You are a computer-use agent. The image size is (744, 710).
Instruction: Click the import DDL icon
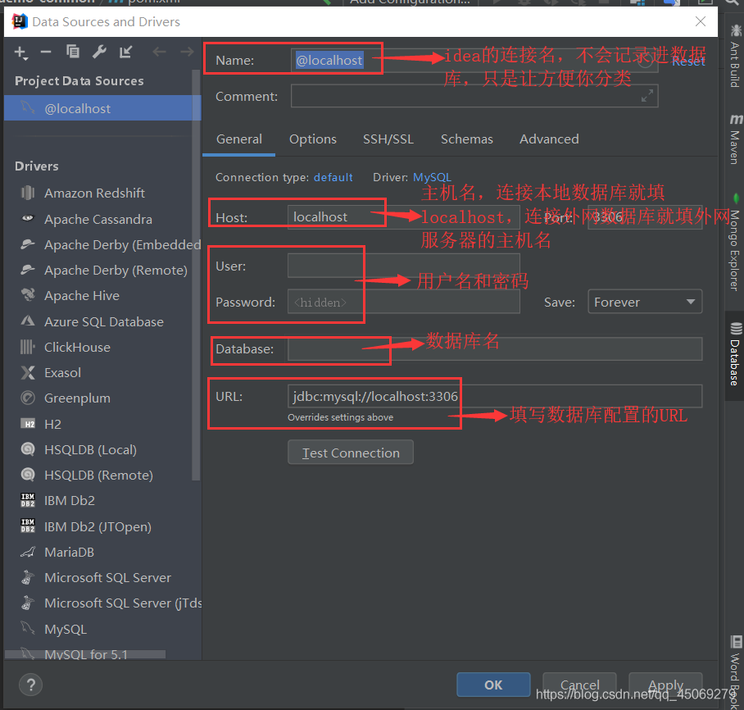125,52
